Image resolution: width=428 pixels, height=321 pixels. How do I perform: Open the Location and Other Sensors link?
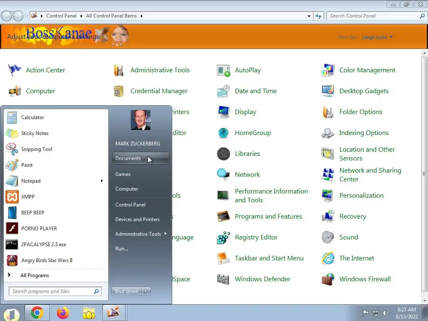coord(367,154)
